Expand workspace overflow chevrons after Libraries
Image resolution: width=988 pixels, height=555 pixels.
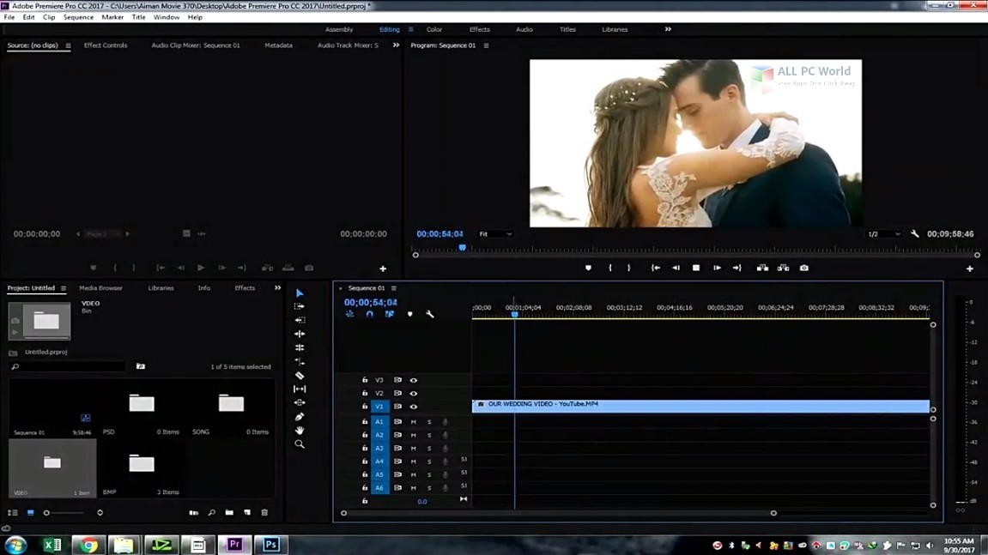[x=668, y=29]
